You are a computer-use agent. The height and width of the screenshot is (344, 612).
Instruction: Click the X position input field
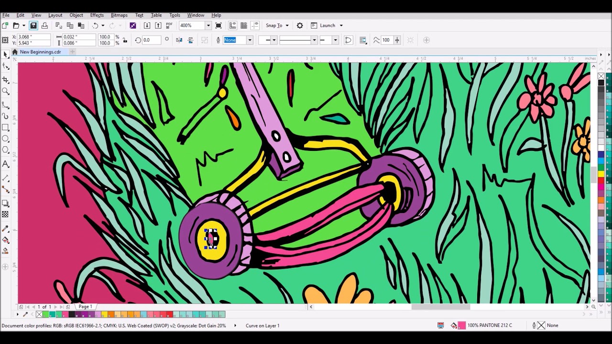(x=33, y=37)
